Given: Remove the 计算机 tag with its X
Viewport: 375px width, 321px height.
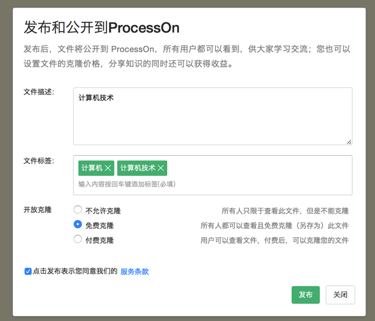Looking at the screenshot, I should [108, 168].
